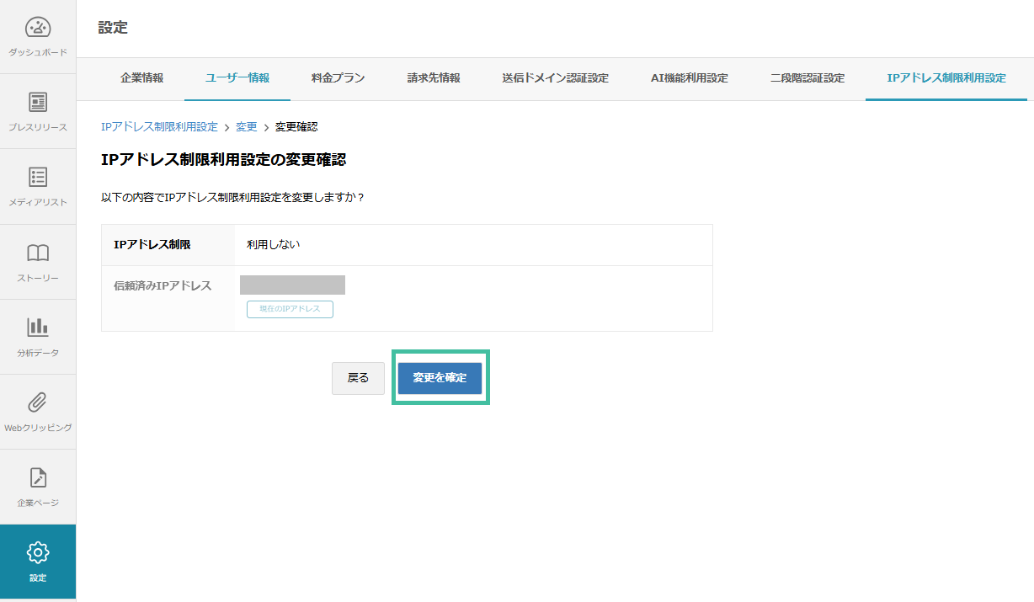1034x602 pixels.
Task: Open the 送信ドメイン認証設定 tab
Action: [555, 79]
